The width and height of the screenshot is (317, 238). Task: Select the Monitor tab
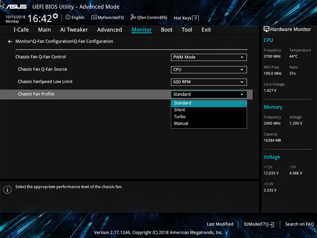tap(141, 30)
